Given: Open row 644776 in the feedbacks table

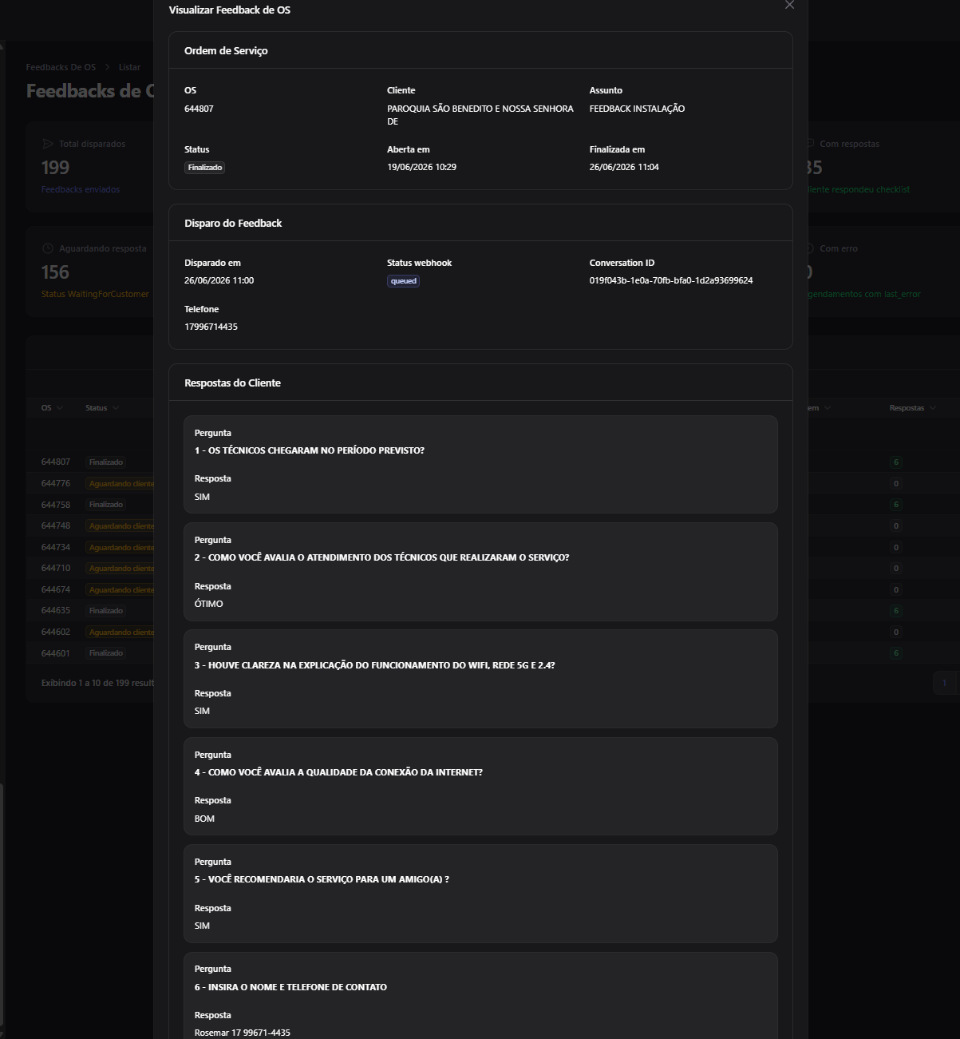Looking at the screenshot, I should point(89,483).
